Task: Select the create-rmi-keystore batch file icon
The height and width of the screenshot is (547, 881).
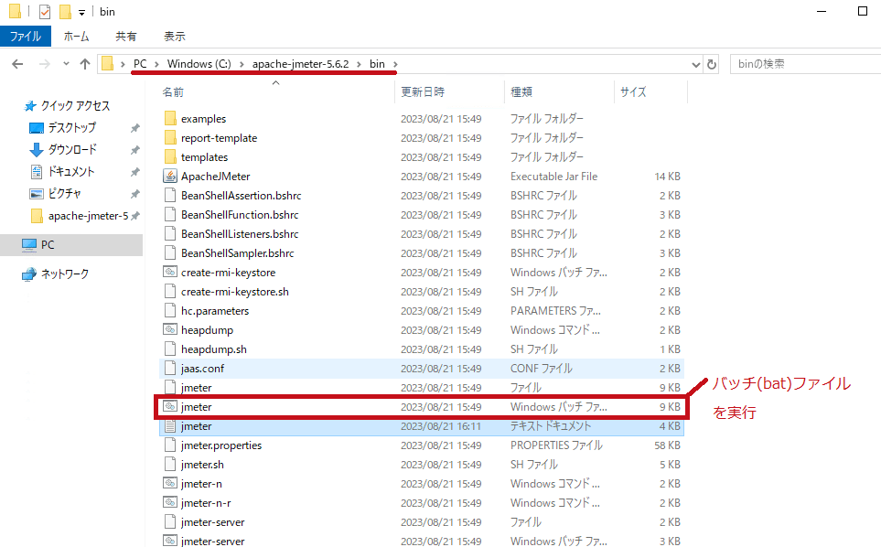Action: 170,272
